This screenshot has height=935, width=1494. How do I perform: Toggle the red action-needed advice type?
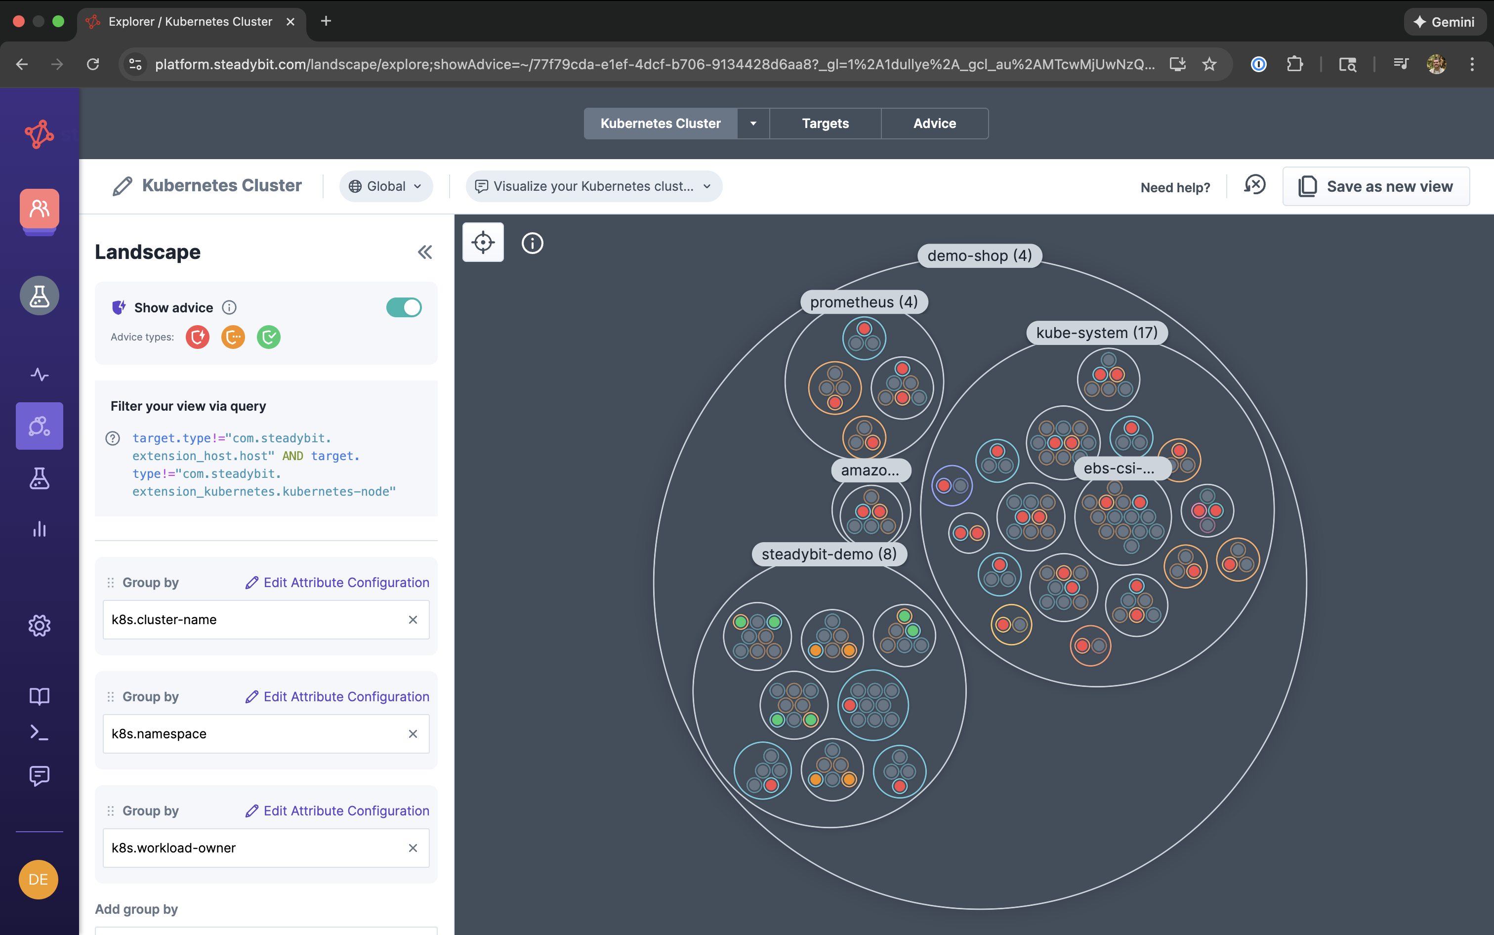pyautogui.click(x=198, y=337)
